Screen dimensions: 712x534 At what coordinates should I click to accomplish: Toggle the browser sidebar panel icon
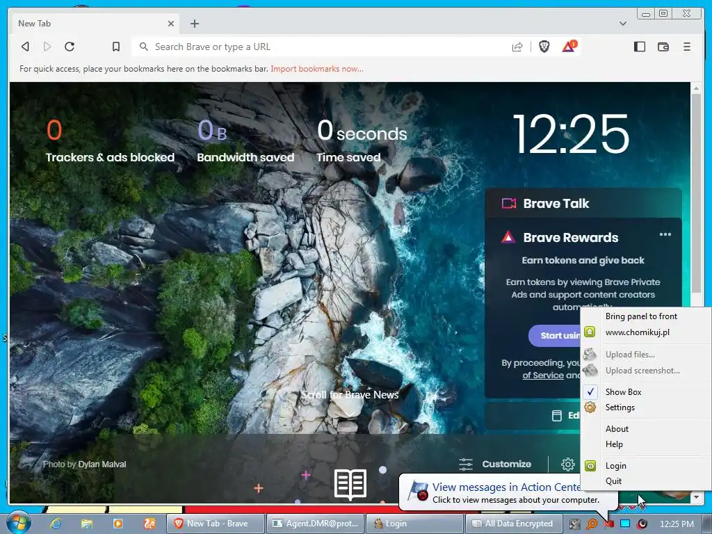(640, 47)
